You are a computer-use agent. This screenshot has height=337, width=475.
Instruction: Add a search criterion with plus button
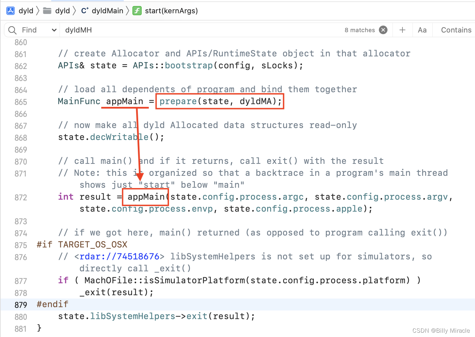(402, 30)
